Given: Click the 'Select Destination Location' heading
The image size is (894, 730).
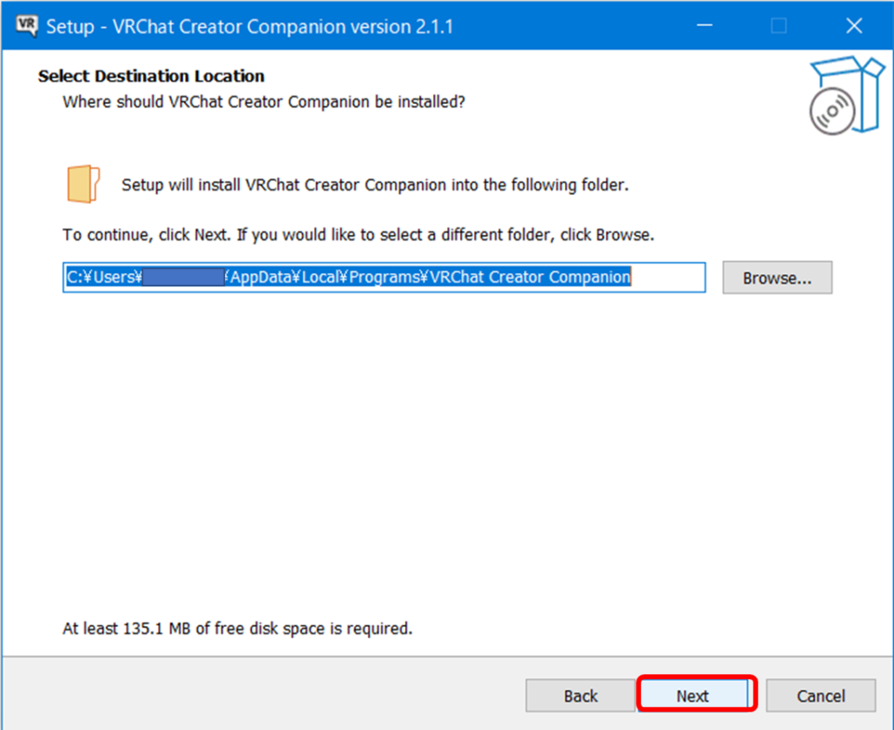Looking at the screenshot, I should (x=151, y=77).
